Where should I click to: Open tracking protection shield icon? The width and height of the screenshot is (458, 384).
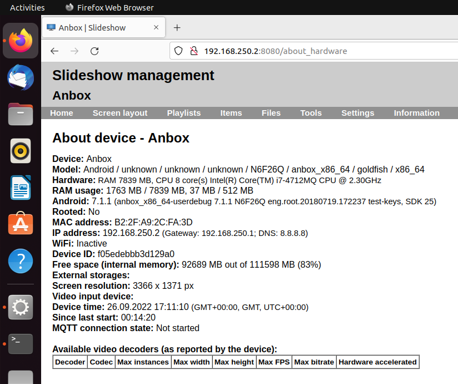click(x=178, y=51)
